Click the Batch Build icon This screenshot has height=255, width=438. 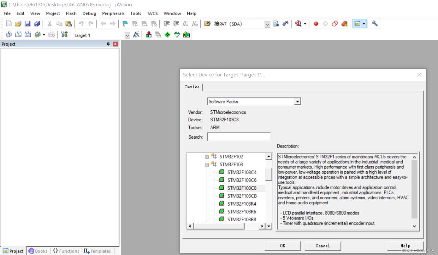pyautogui.click(x=38, y=35)
